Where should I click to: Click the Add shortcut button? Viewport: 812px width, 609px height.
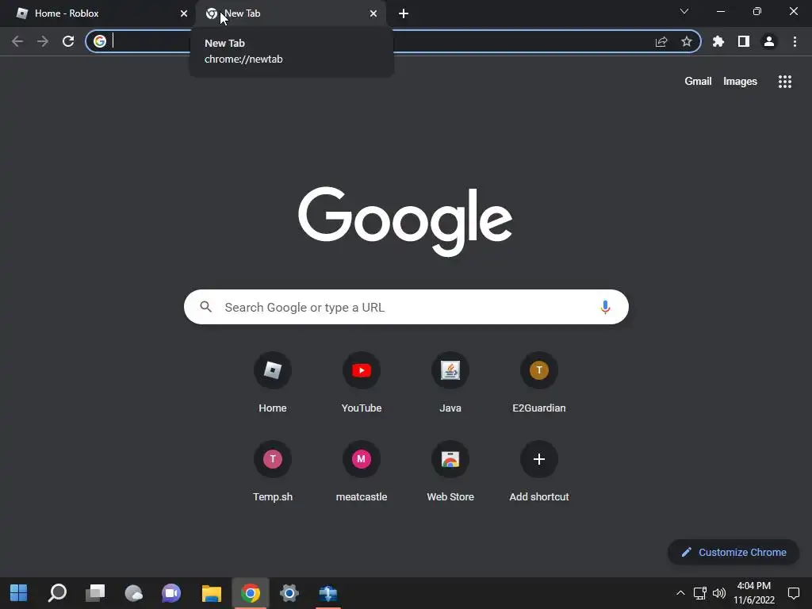click(x=539, y=471)
